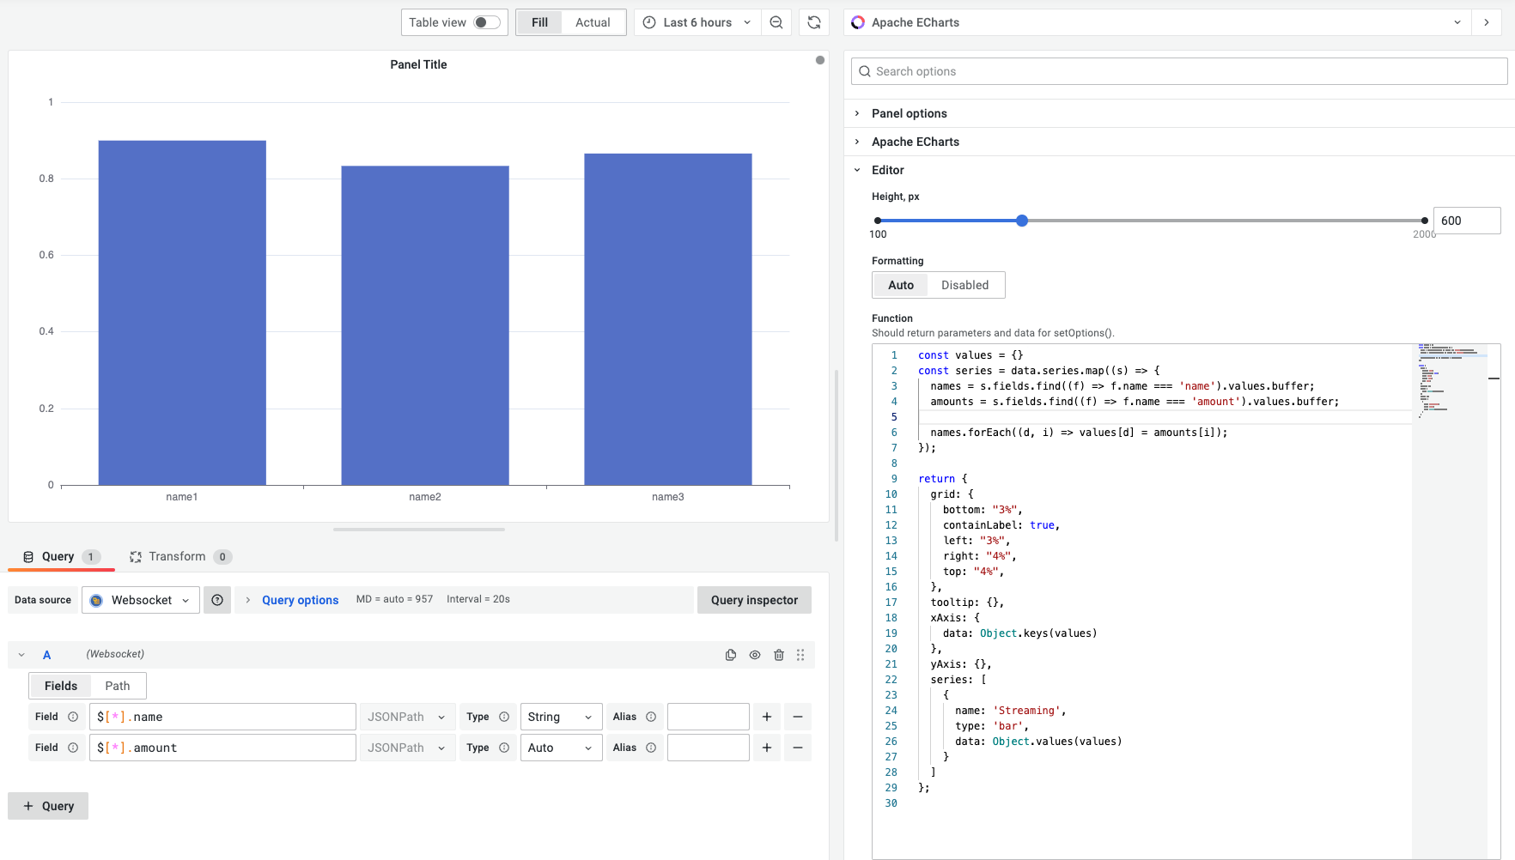This screenshot has width=1515, height=860.
Task: Duplicate query A with the copy icon
Action: click(730, 654)
